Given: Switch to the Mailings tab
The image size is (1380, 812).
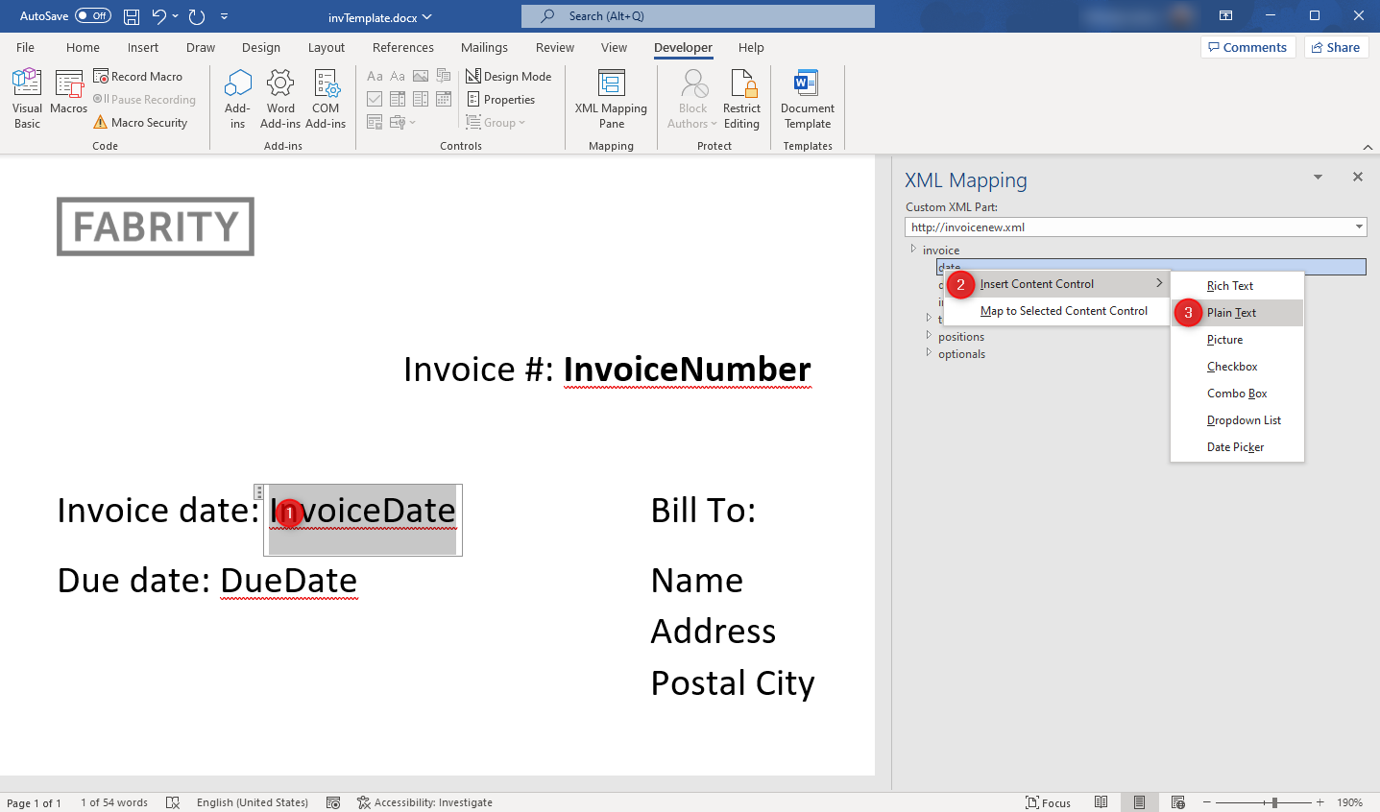Looking at the screenshot, I should coord(484,48).
